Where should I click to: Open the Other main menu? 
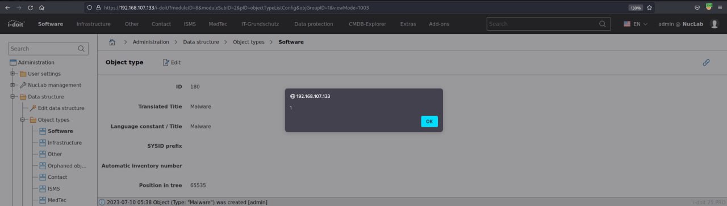pos(132,24)
